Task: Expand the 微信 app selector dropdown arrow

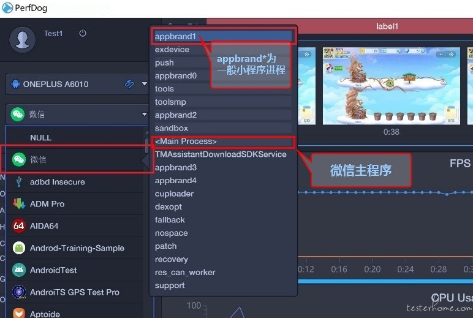Action: [144, 114]
